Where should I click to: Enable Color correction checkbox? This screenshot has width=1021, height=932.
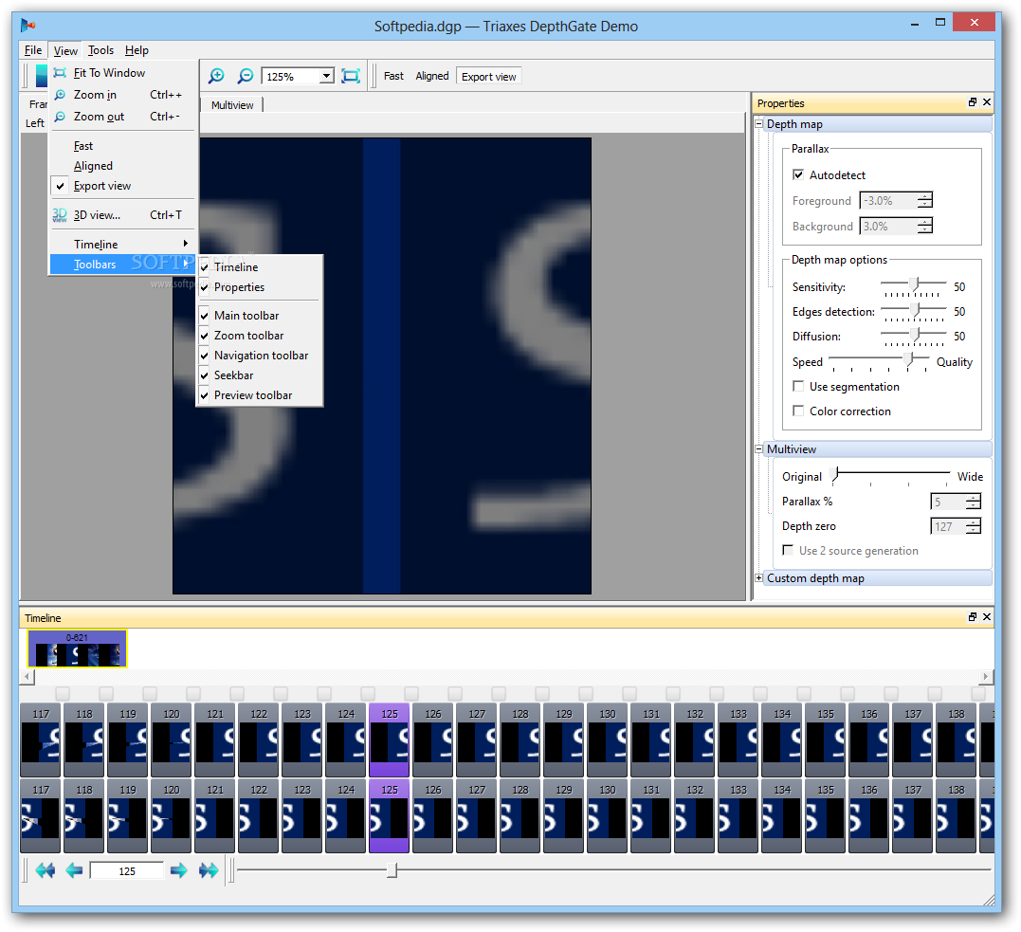pos(798,411)
